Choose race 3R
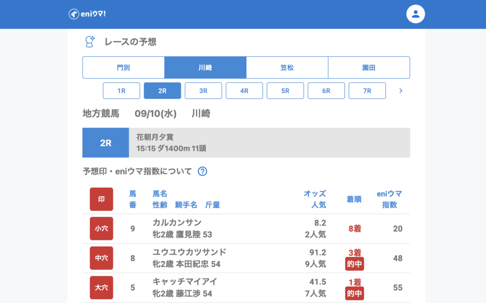Screen dimensions: 486x303 coord(203,91)
